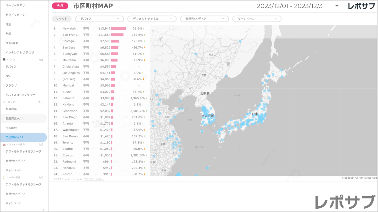Expand the キャンペーン filter dropdown
This screenshot has width=378, height=212.
coord(257,19)
